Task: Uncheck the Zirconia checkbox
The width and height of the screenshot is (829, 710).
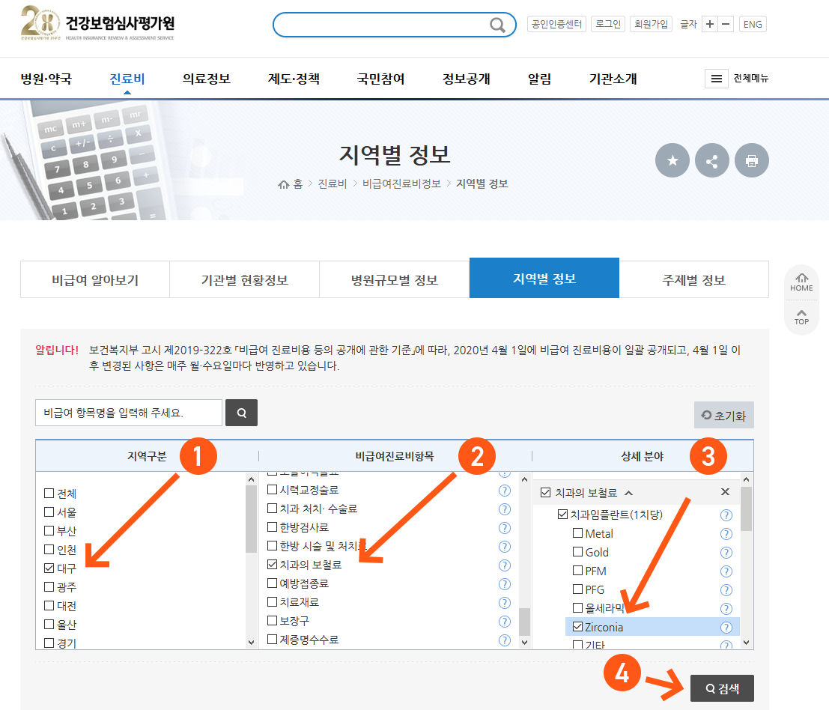Action: click(578, 626)
